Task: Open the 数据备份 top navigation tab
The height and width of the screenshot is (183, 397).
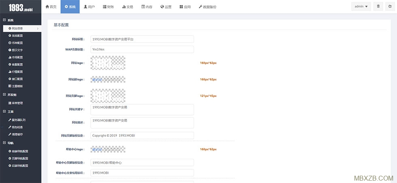Action: pos(207,7)
